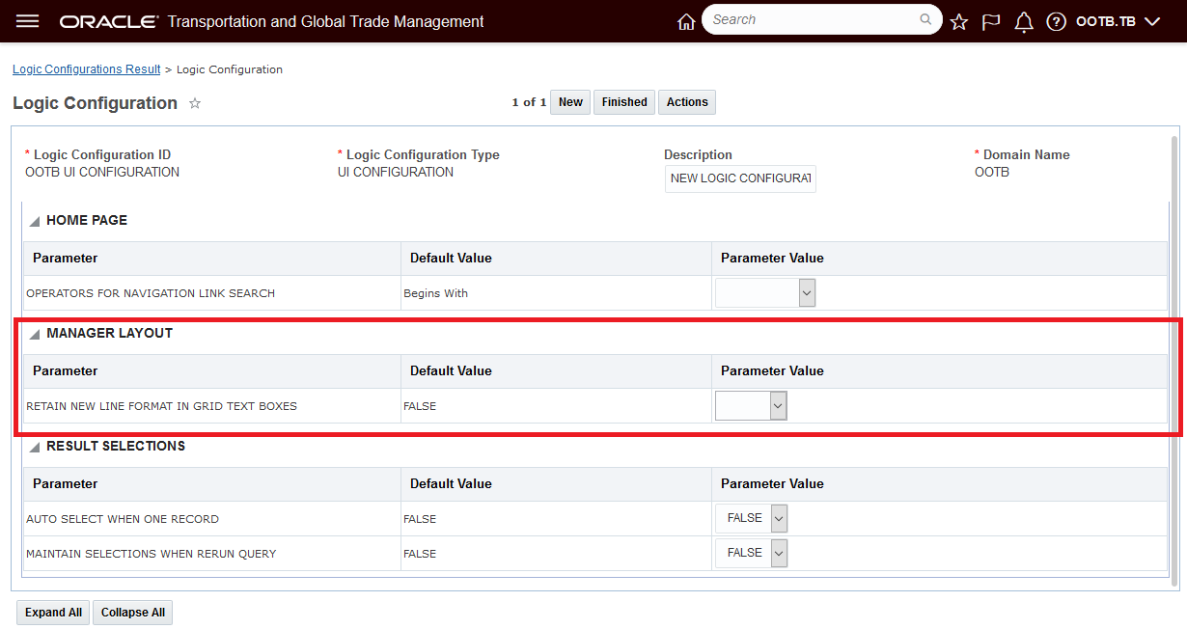
Task: Open the OOTB.TB user menu
Action: tap(1118, 21)
